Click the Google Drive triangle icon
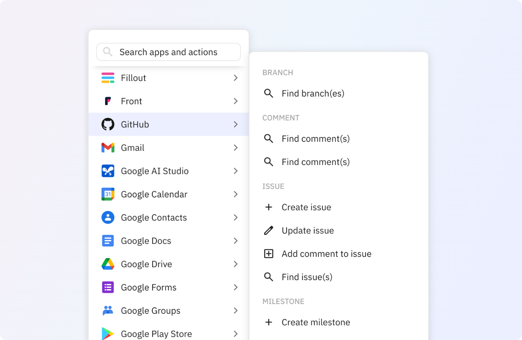The height and width of the screenshot is (340, 522). 108,264
